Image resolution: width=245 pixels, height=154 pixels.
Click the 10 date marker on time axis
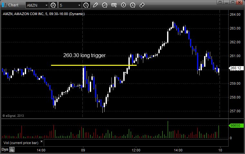pyautogui.click(x=220, y=150)
